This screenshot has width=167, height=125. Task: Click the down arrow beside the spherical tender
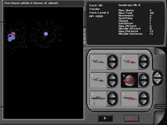144,83
